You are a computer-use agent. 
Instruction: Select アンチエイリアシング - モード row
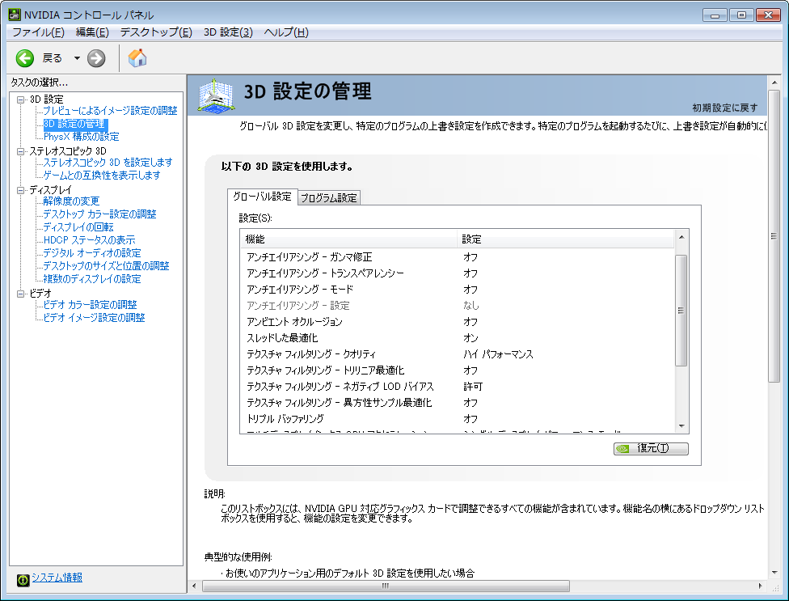pos(458,290)
